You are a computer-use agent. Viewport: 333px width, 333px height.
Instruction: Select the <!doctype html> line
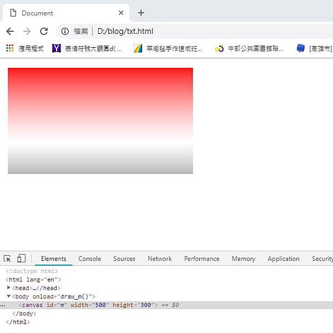[x=32, y=271]
